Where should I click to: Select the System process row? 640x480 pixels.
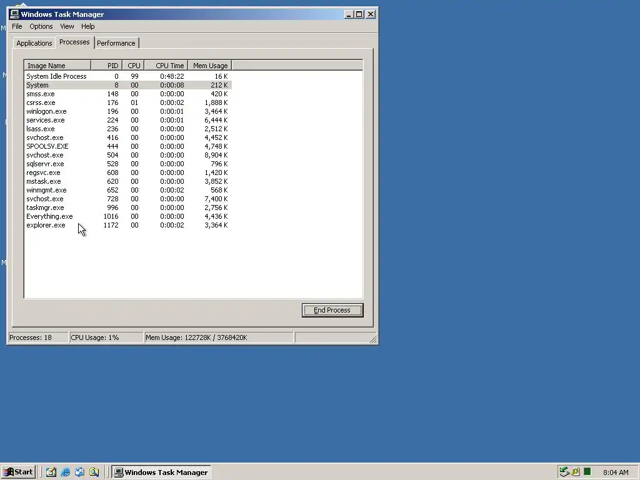tap(128, 85)
